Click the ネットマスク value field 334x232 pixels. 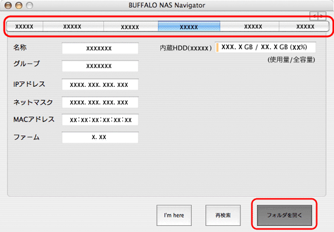(x=100, y=102)
